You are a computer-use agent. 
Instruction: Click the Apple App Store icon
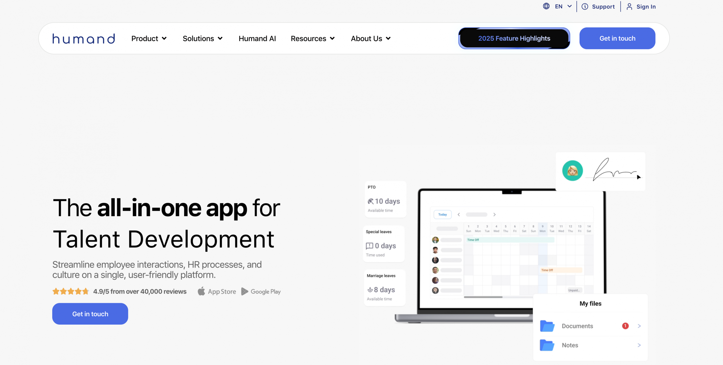tap(201, 291)
